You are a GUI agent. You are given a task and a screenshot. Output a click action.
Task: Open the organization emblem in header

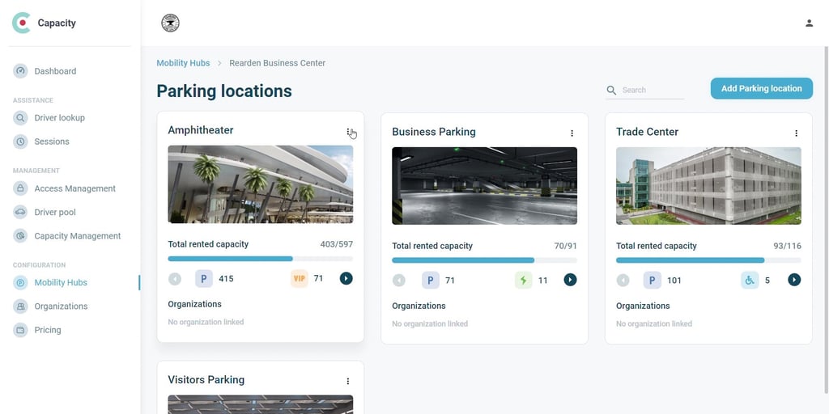pos(170,23)
